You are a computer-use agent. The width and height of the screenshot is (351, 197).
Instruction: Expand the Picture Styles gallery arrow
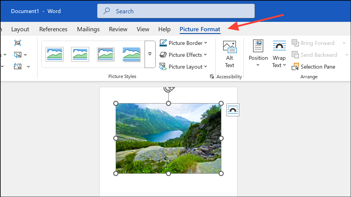coord(149,54)
